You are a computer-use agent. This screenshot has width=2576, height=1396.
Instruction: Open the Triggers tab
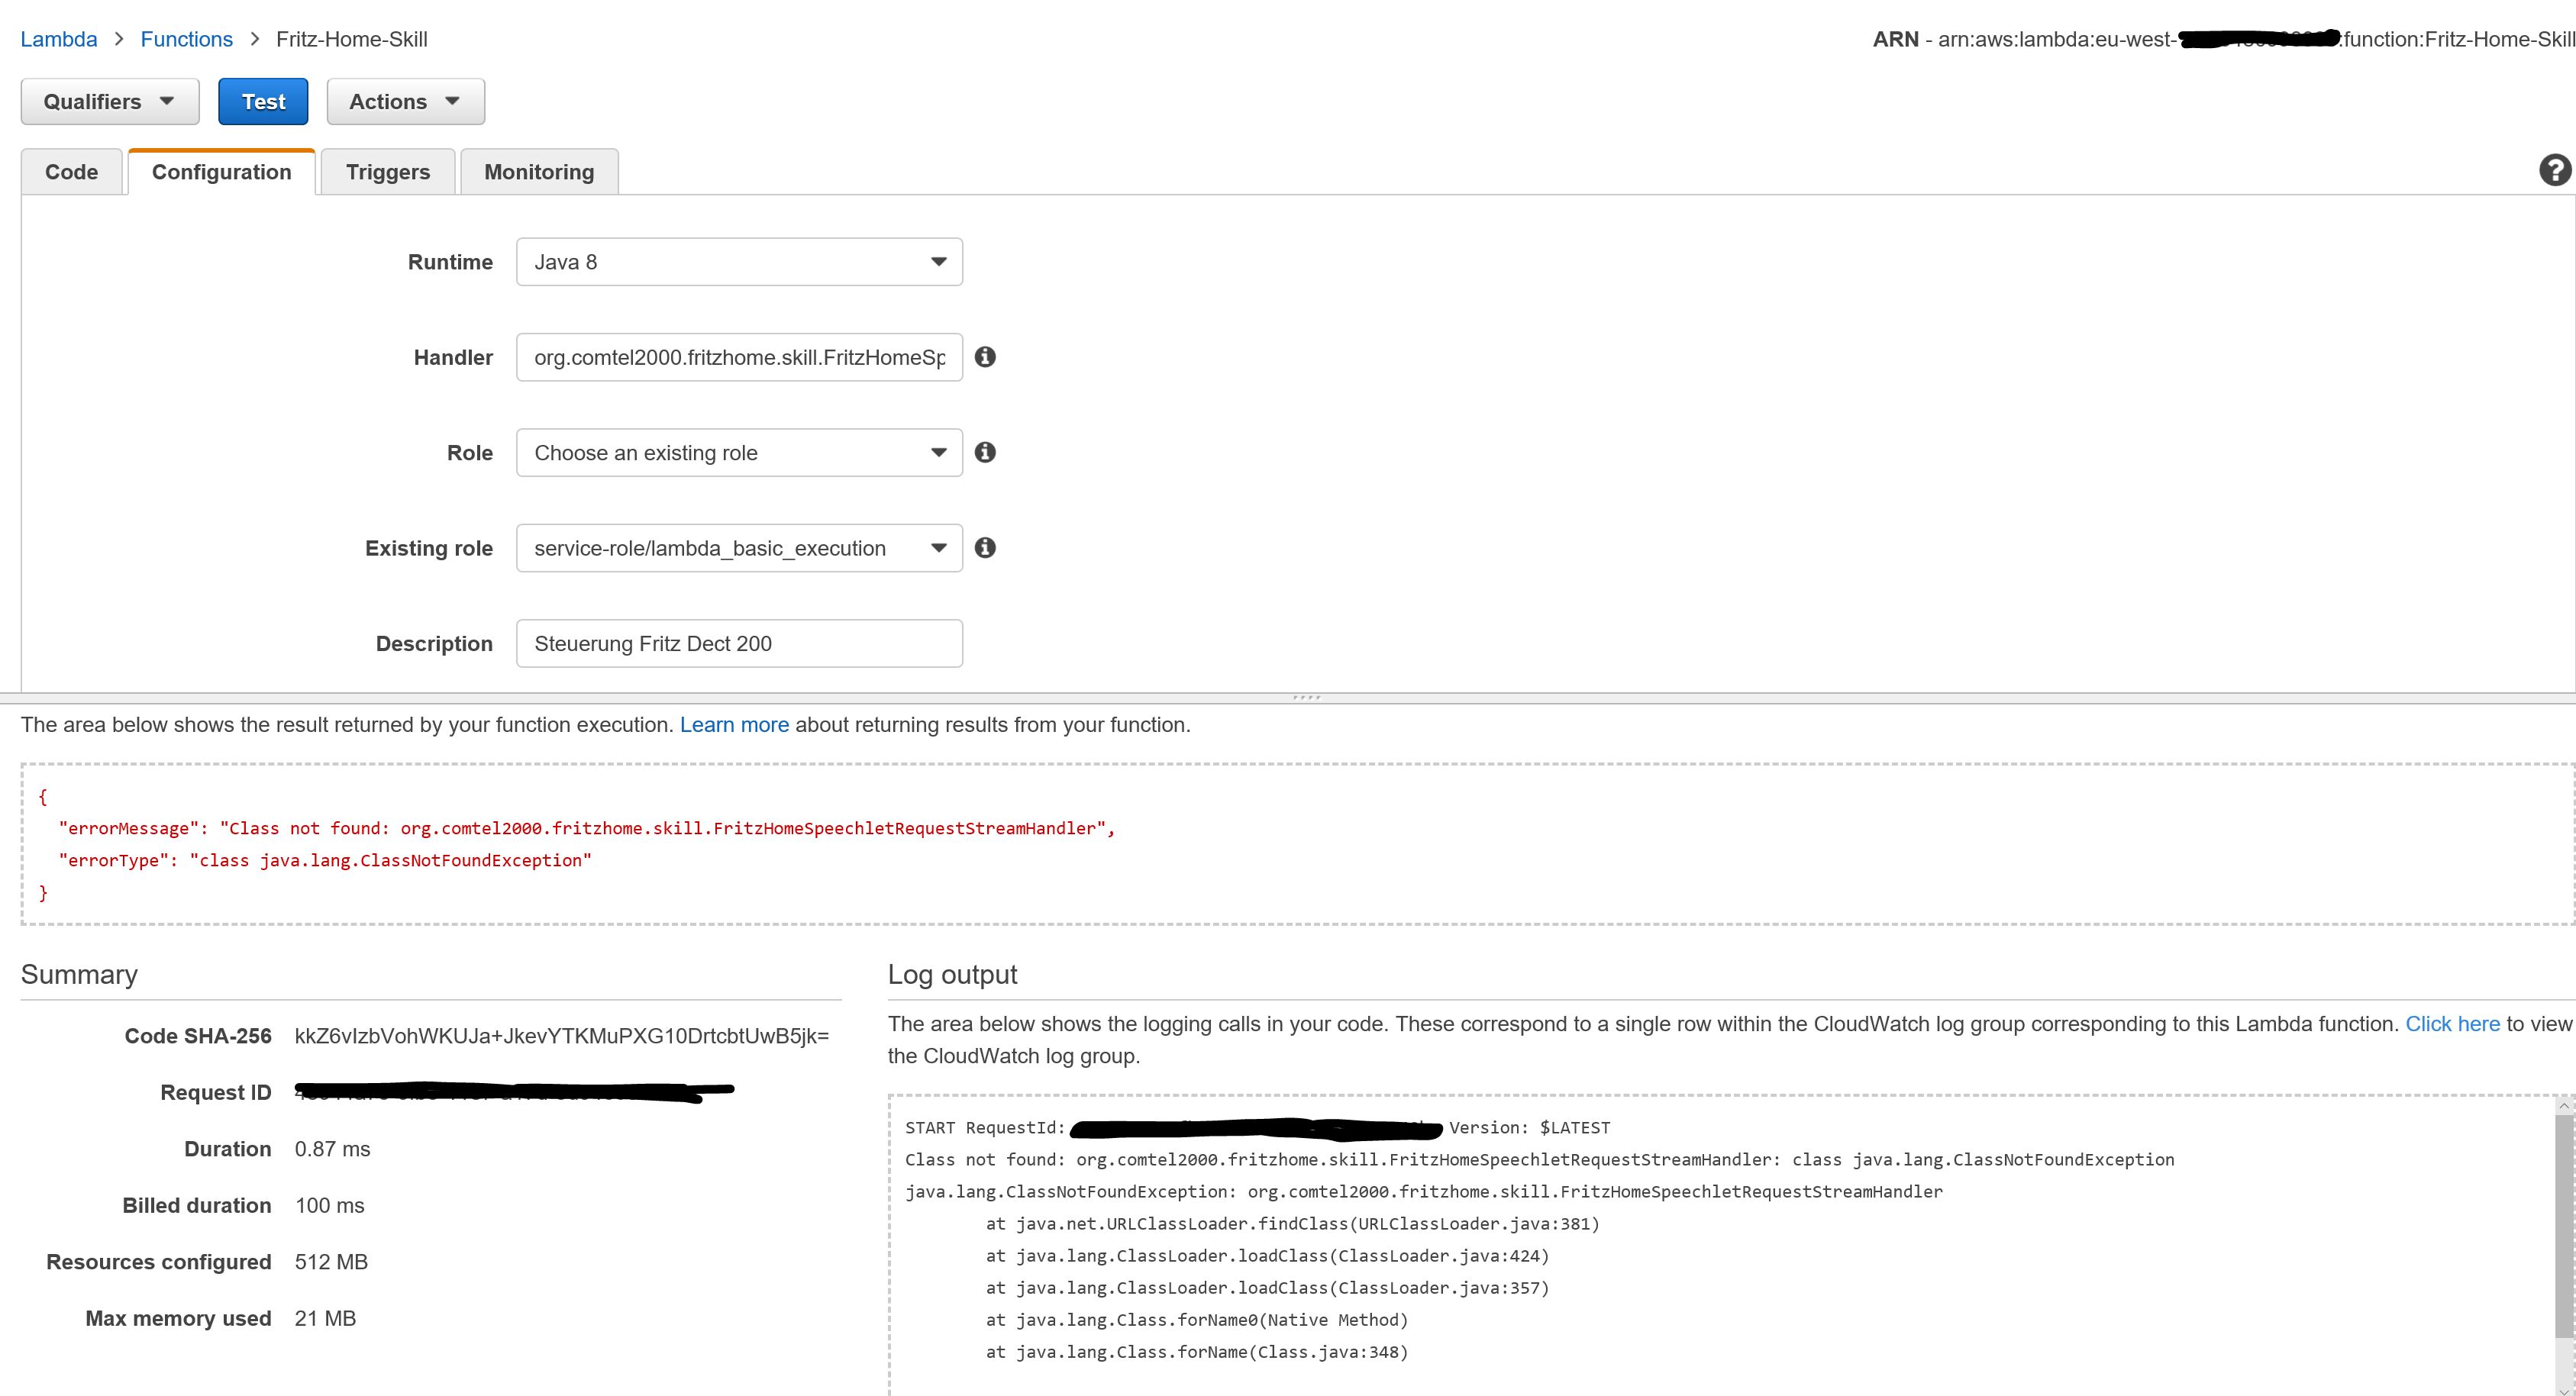tap(387, 172)
